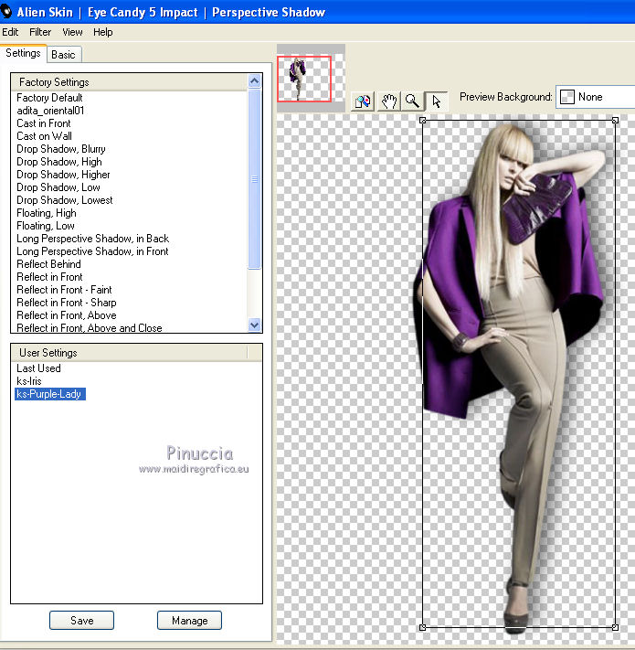Click the top-left shadow bounding handle
The image size is (635, 650).
(422, 120)
